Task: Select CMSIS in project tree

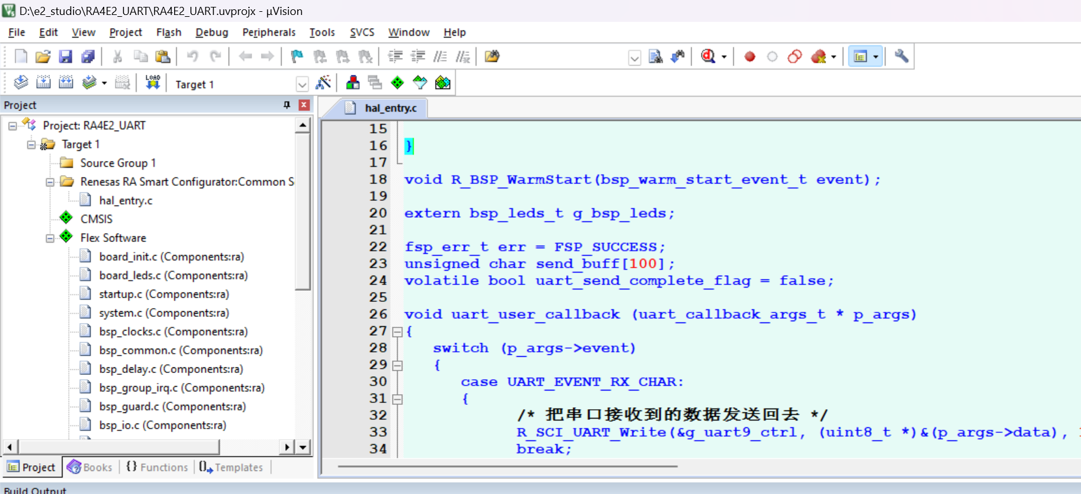Action: pyautogui.click(x=96, y=219)
